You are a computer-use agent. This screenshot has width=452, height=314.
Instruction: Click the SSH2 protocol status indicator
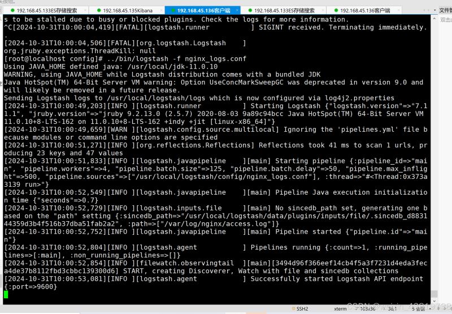pos(300,309)
